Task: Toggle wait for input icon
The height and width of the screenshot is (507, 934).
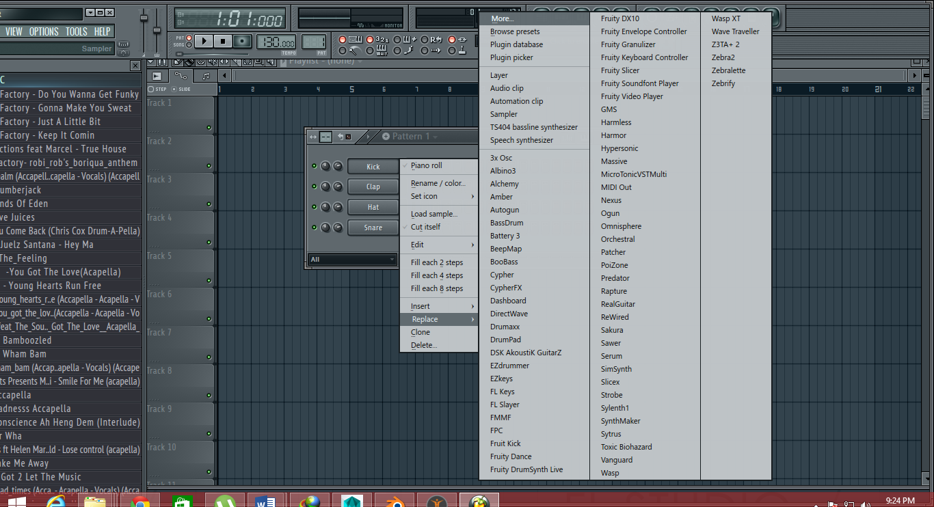Action: tap(382, 51)
